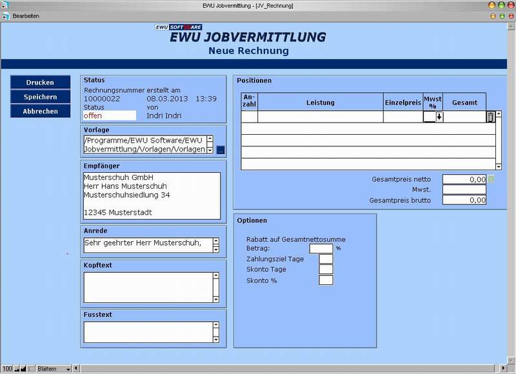Click inside the Kopftext text area
The width and height of the screenshot is (516, 374).
(x=148, y=288)
